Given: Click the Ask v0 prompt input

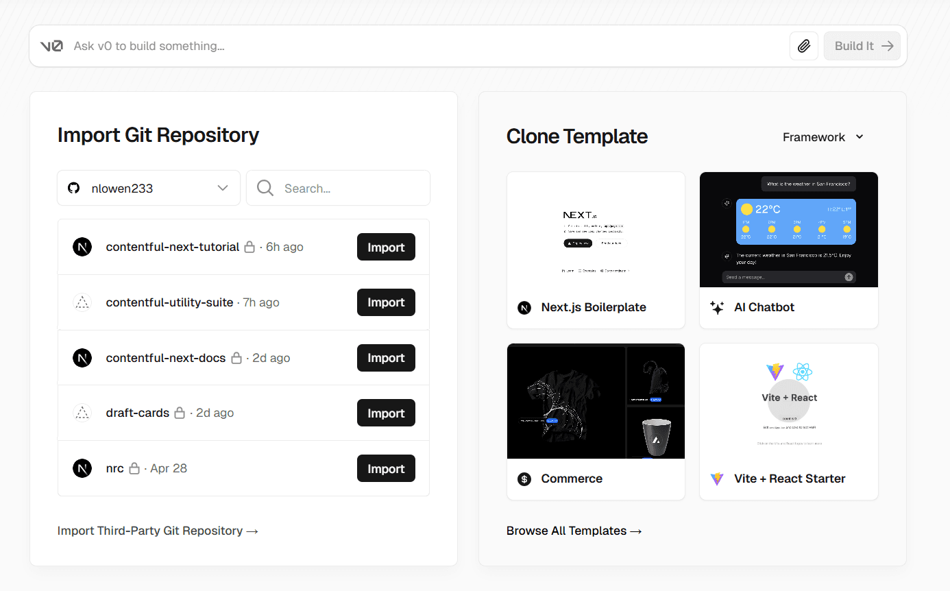Looking at the screenshot, I should (x=425, y=46).
